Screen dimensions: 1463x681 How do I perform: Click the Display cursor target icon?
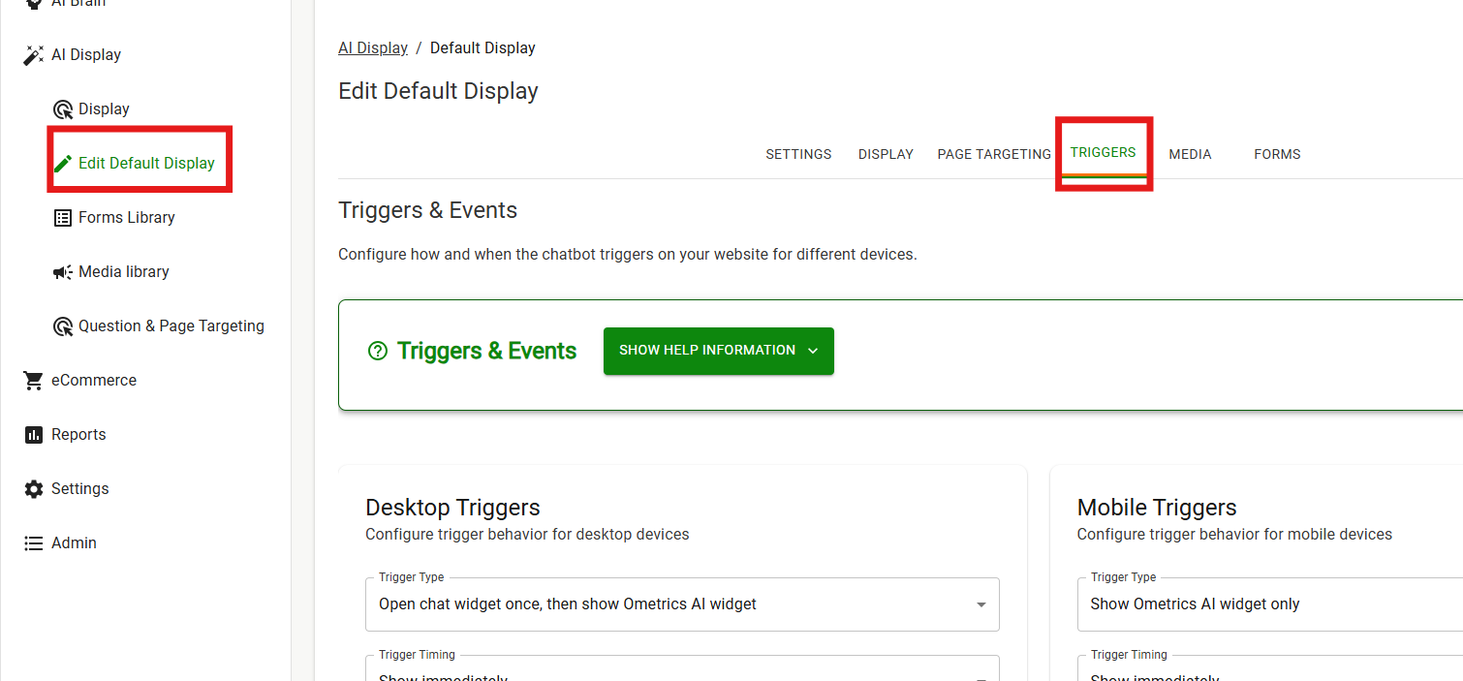point(63,109)
